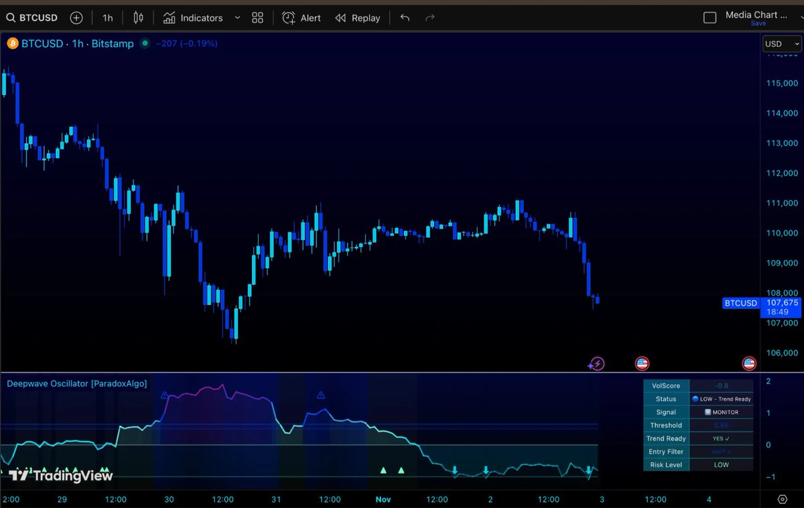This screenshot has height=508, width=804.
Task: Add symbol with the plus circle icon
Action: pos(76,18)
